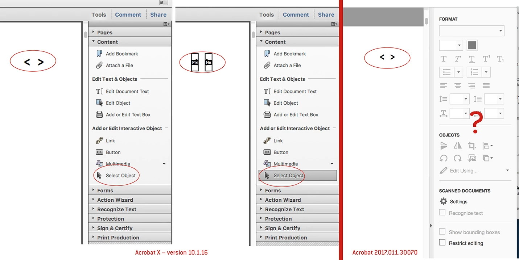Rotate clockwise using the Objects icon
519x260 pixels.
(458, 158)
